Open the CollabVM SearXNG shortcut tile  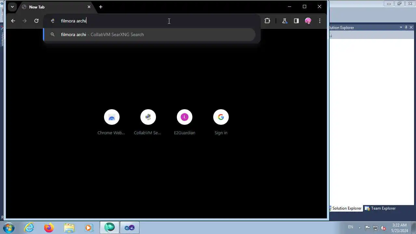click(148, 122)
